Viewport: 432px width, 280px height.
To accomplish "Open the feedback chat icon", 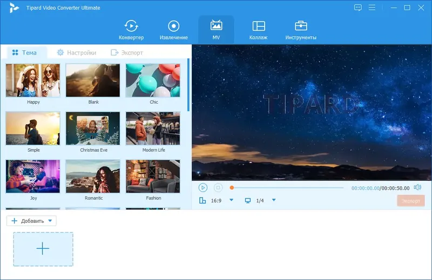I will 357,8.
